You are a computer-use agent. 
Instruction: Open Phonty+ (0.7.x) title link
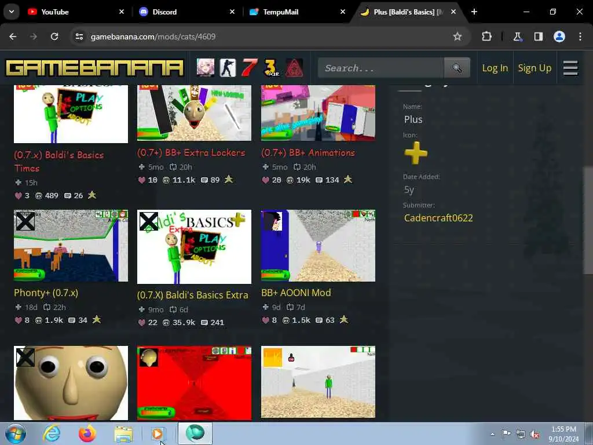pos(46,293)
